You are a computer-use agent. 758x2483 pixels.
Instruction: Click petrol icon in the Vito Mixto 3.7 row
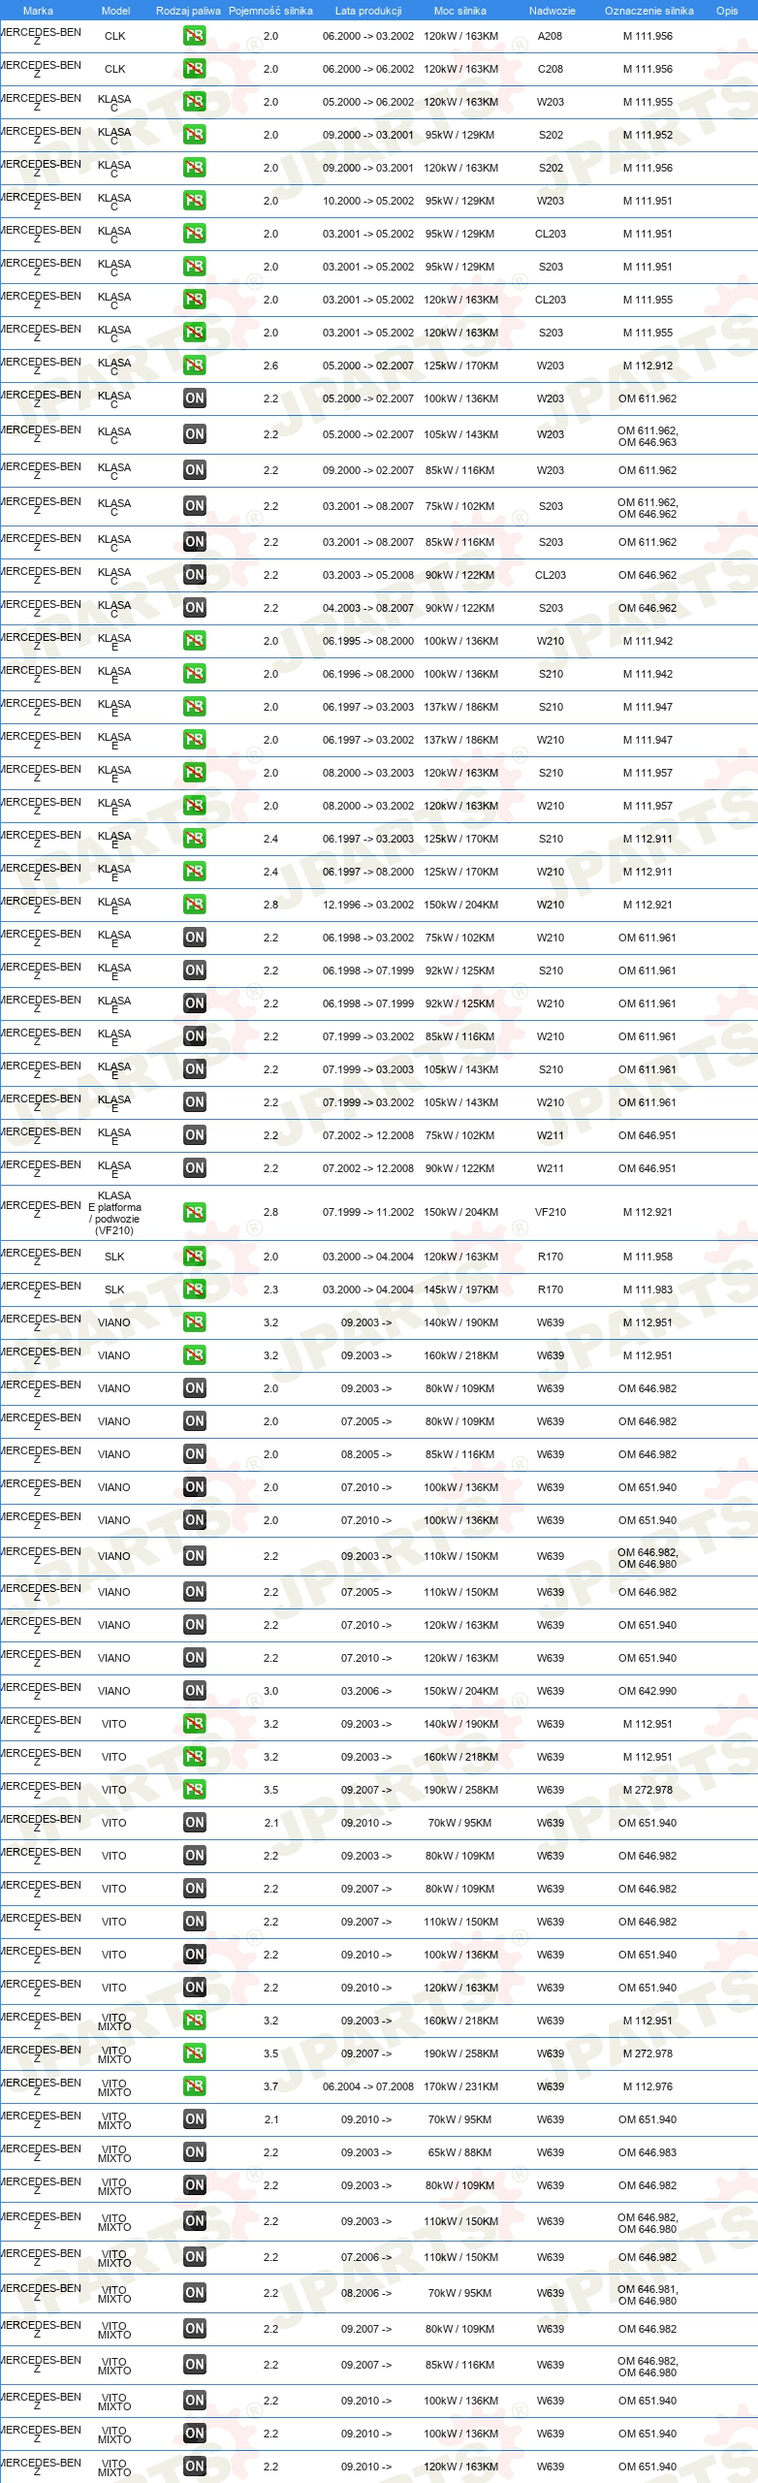click(x=194, y=2086)
